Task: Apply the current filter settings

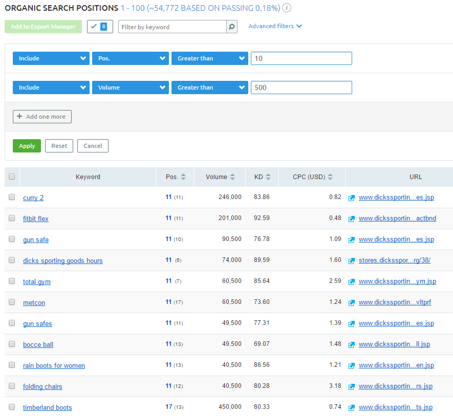Action: point(27,146)
